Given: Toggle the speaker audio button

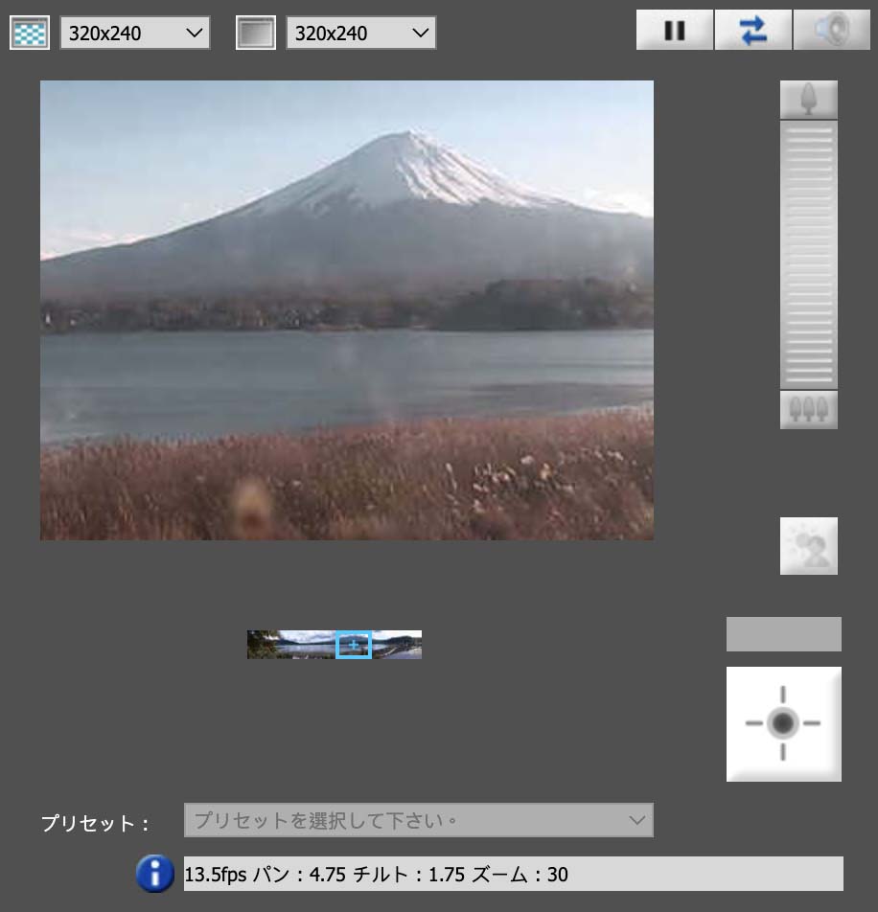Looking at the screenshot, I should pos(831,31).
